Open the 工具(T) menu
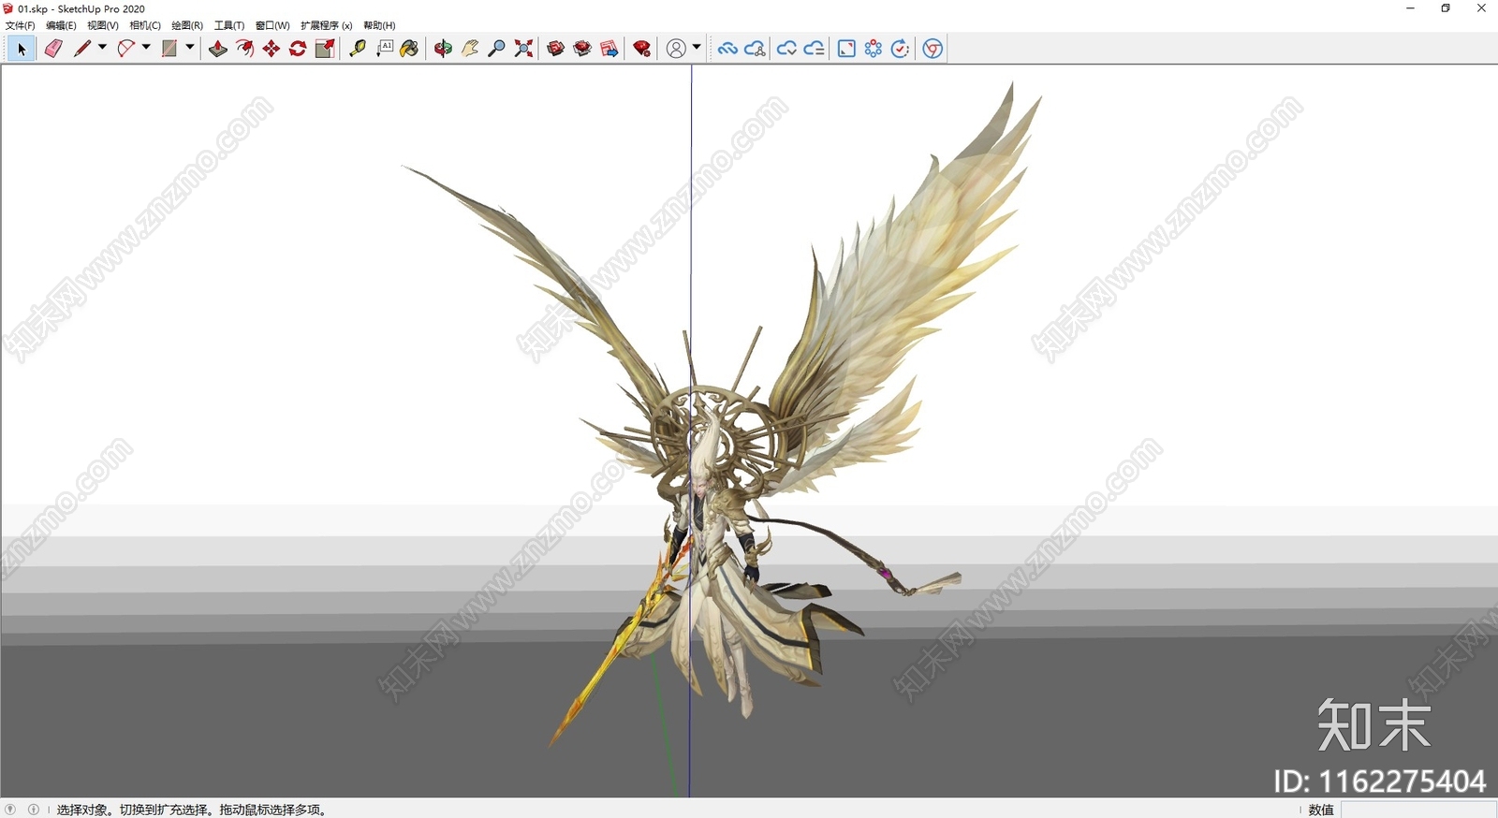 229,25
